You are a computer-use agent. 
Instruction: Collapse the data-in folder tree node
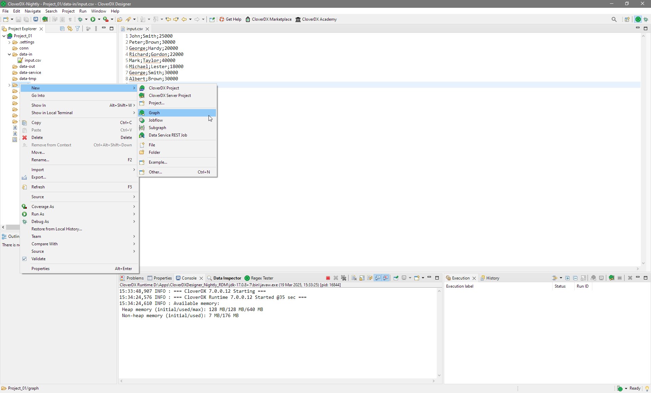click(x=9, y=54)
